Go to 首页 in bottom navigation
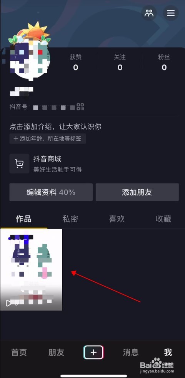The image size is (185, 378). pos(19,353)
